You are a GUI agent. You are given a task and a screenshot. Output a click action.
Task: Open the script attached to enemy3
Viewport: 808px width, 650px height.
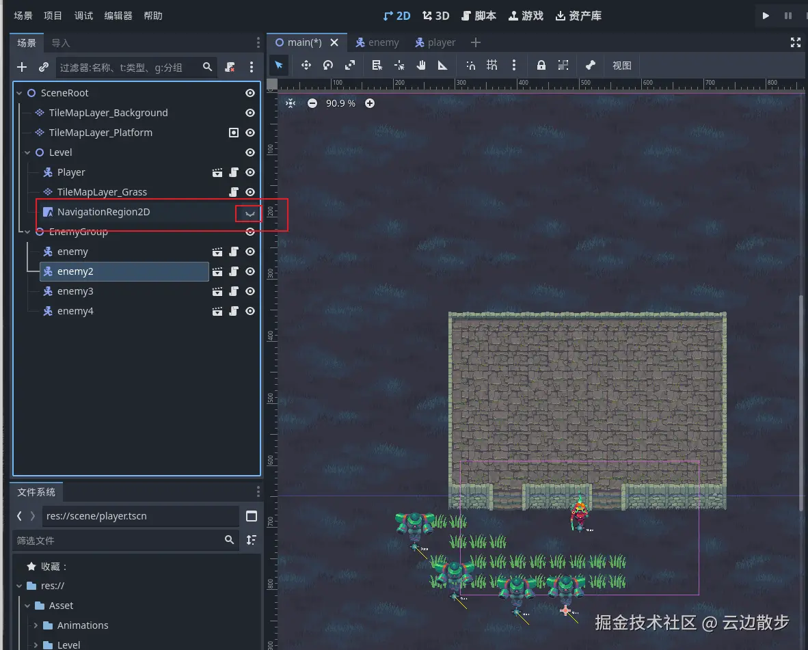tap(233, 291)
